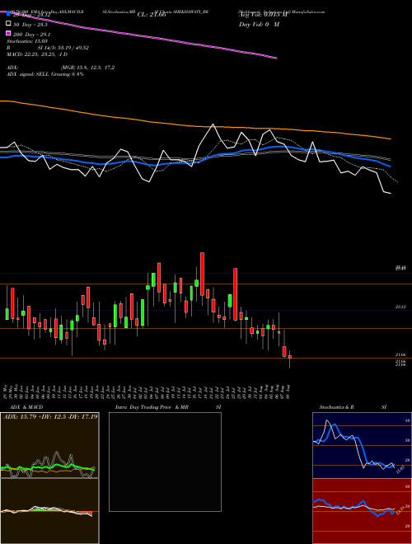Click the 'Stochastics: 15.03' reading
The image size is (412, 544).
(x=27, y=41)
